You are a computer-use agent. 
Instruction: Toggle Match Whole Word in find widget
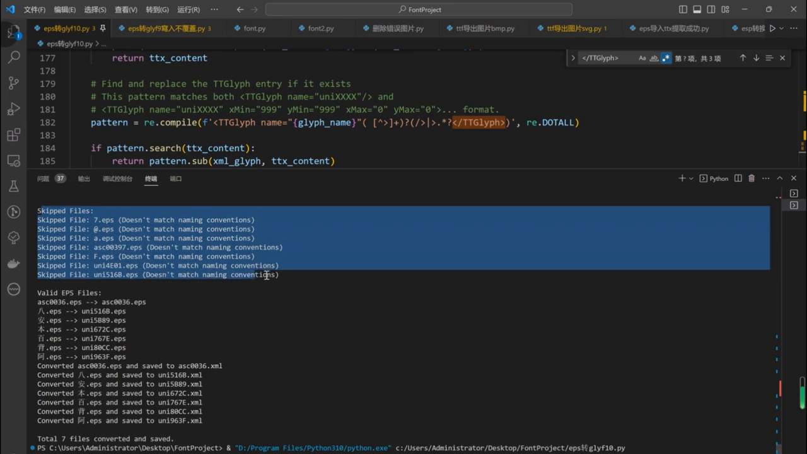point(654,58)
